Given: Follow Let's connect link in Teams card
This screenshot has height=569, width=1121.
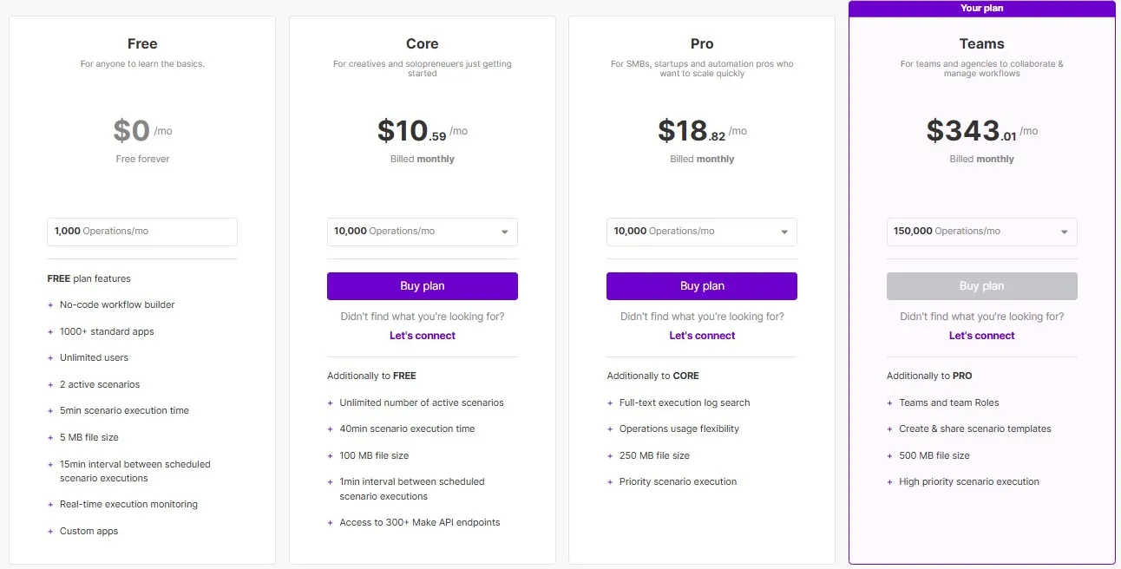Looking at the screenshot, I should click(x=982, y=336).
